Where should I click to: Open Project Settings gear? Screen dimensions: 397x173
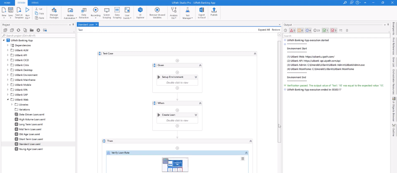[x=38, y=30]
